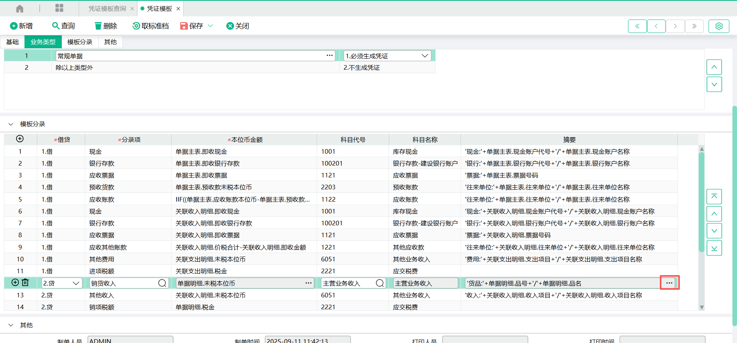737x343 pixels.
Task: Open the settings gear button
Action: 719,26
